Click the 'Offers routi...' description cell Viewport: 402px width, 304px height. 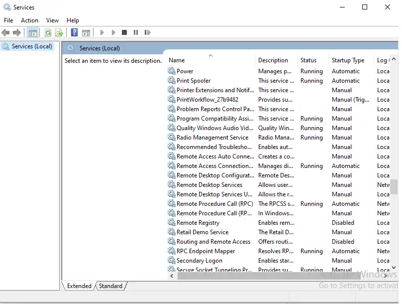(x=275, y=242)
